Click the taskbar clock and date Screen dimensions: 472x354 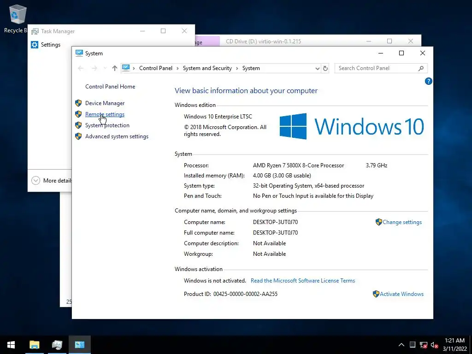point(454,345)
